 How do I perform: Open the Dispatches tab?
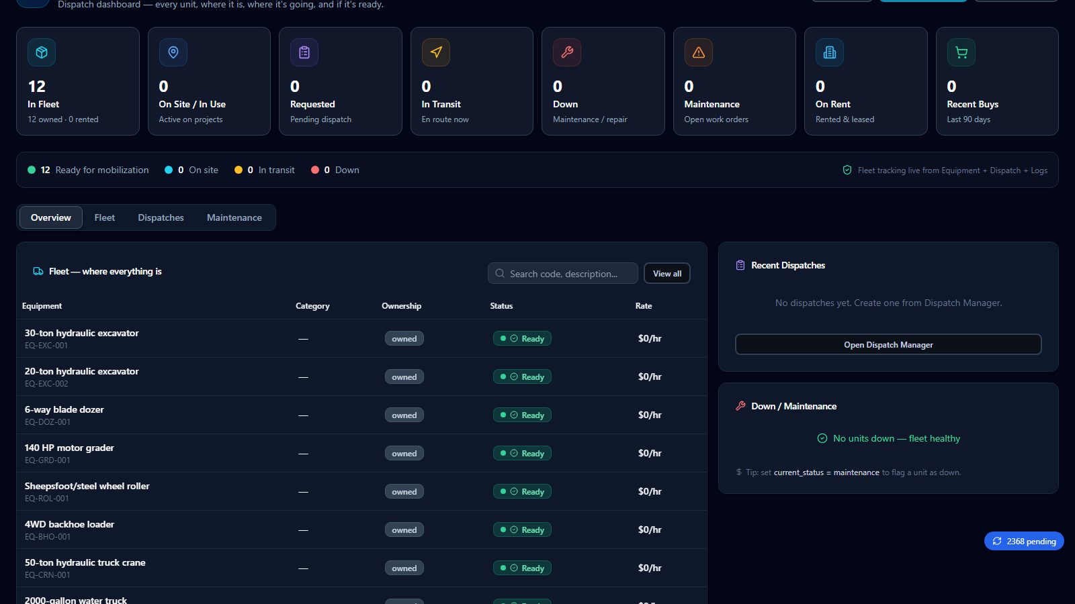coord(161,217)
